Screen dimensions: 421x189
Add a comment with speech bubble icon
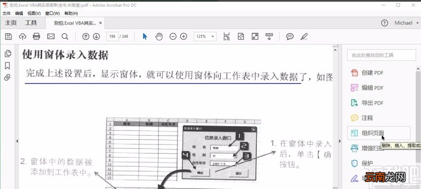pos(290,37)
